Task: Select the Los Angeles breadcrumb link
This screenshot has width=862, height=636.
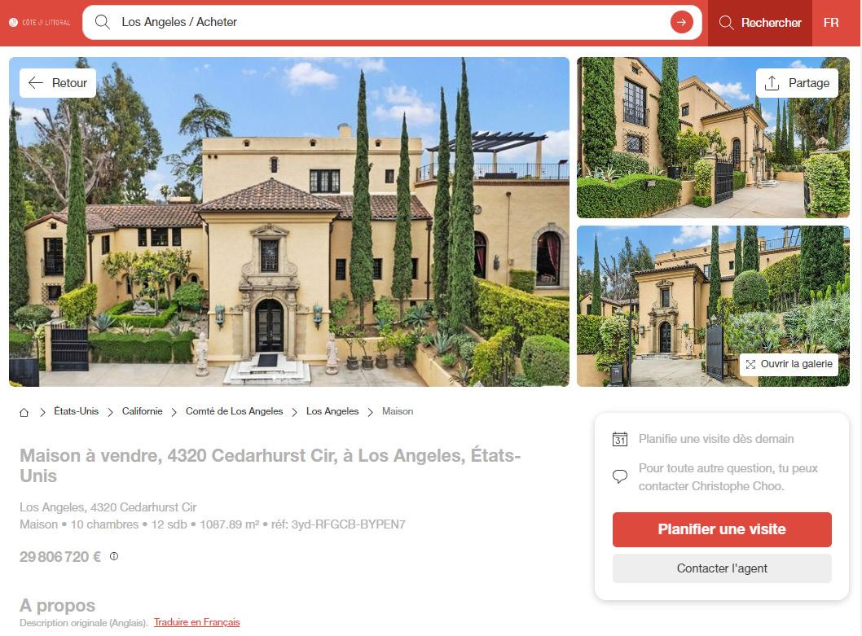Action: pos(332,411)
